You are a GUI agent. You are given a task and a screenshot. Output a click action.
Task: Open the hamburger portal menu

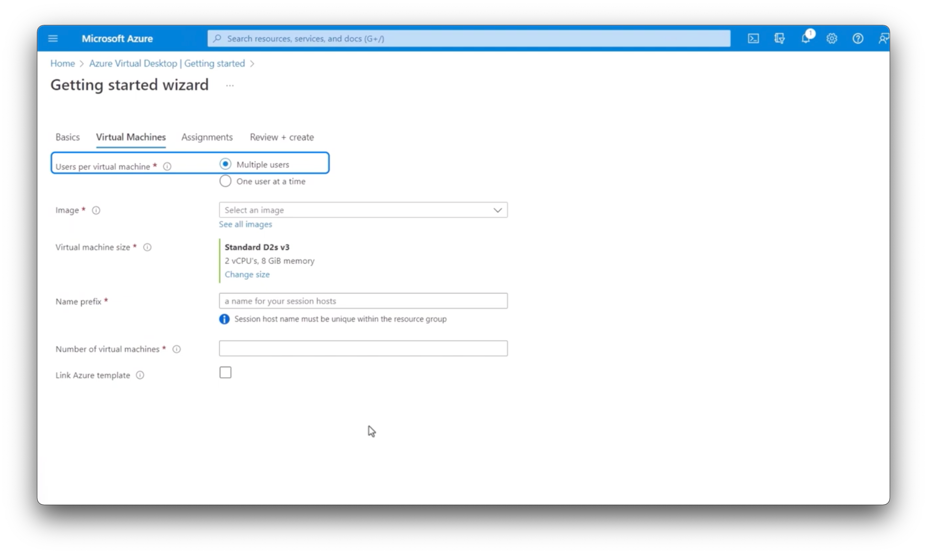click(x=53, y=38)
